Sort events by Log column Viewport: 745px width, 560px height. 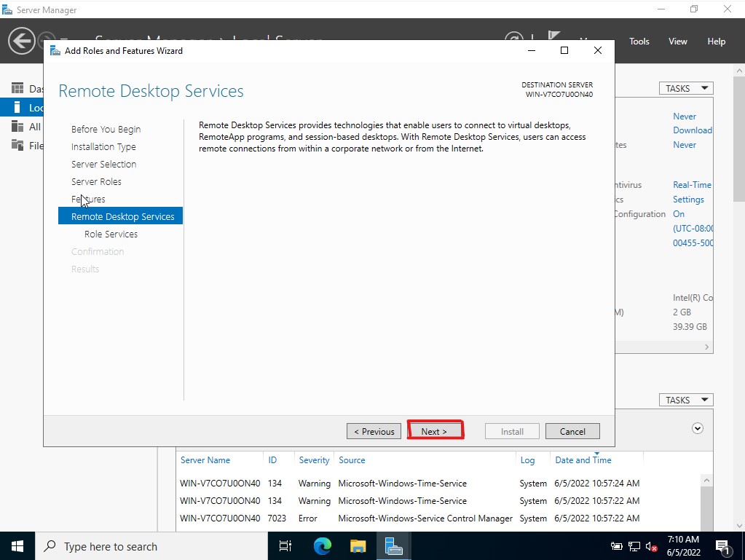[527, 460]
